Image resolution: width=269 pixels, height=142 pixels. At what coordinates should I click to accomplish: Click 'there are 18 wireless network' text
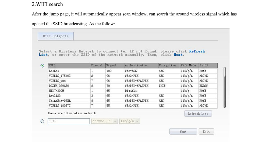72,113
